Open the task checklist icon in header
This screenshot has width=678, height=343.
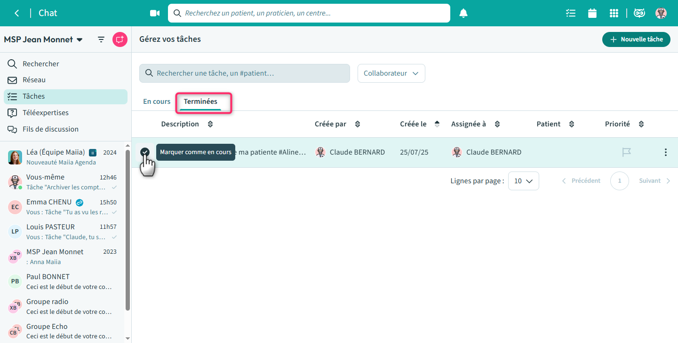tap(571, 13)
